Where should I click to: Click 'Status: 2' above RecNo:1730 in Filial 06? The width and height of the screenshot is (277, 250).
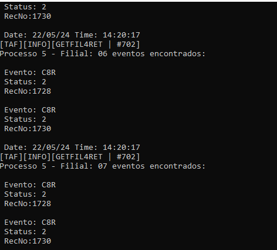(25, 119)
